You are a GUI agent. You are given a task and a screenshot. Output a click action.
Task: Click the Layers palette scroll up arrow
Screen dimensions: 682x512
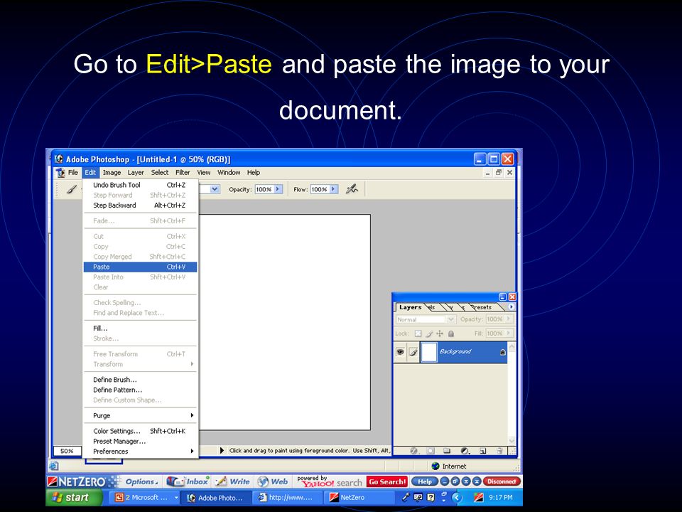coord(511,348)
